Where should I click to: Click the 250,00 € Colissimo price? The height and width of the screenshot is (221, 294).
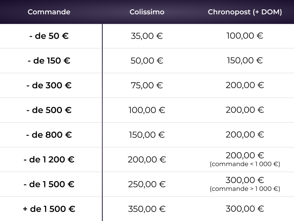coord(147,184)
